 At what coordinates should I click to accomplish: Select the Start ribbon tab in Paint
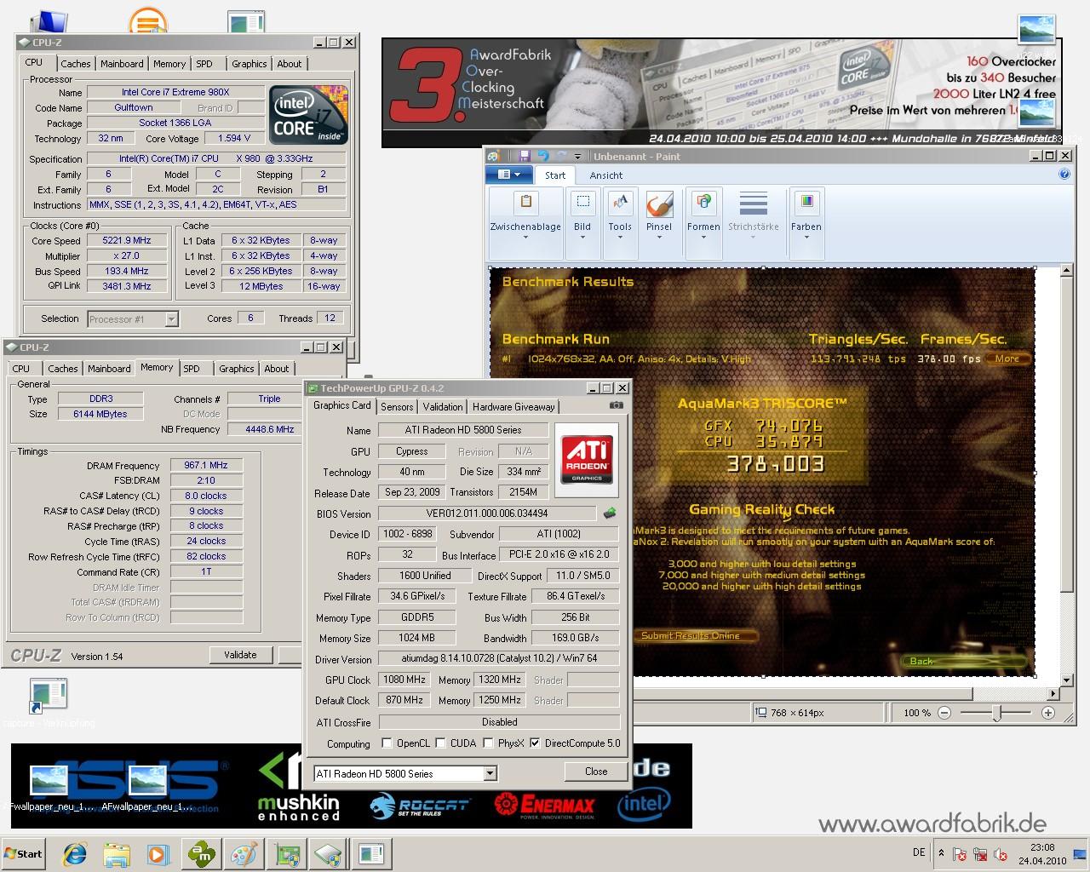(x=555, y=175)
